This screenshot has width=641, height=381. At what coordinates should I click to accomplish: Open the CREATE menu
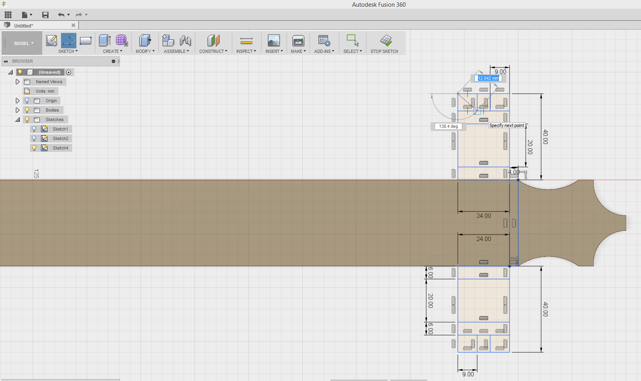(113, 51)
